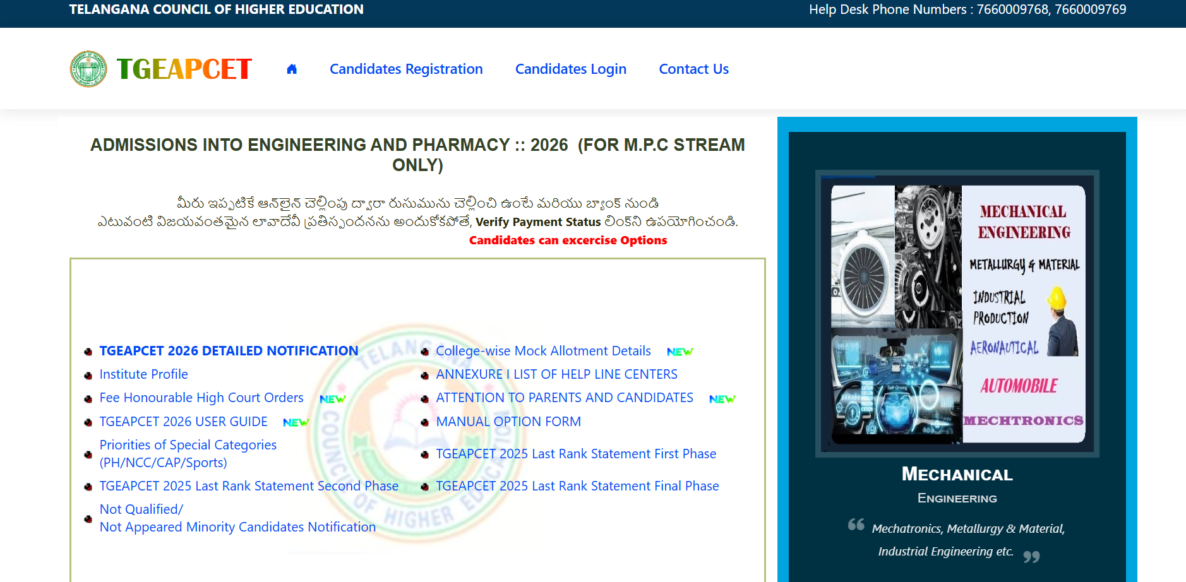The height and width of the screenshot is (582, 1186).
Task: Click the NEW badge beside Mock Allotment Details
Action: 680,352
